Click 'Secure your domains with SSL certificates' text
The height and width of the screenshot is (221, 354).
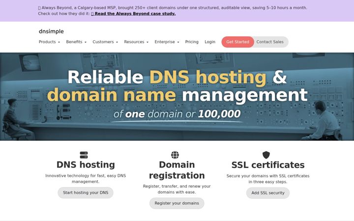click(x=268, y=179)
